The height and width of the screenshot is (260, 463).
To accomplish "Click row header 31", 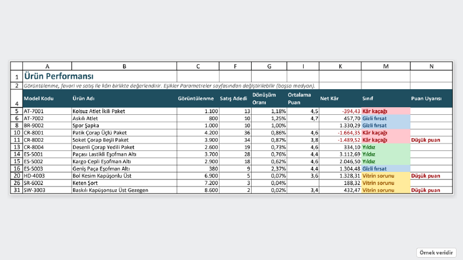I will (16, 190).
